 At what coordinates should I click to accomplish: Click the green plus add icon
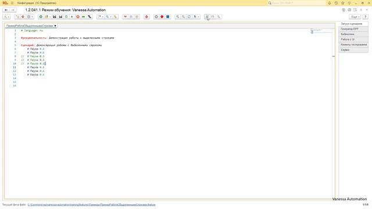pyautogui.click(x=41, y=17)
